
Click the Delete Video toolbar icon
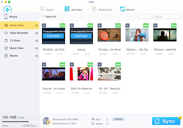tap(95, 9)
